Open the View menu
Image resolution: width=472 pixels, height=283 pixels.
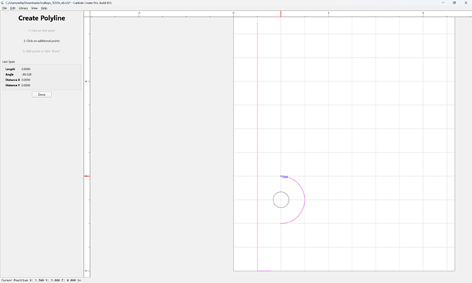pyautogui.click(x=34, y=8)
